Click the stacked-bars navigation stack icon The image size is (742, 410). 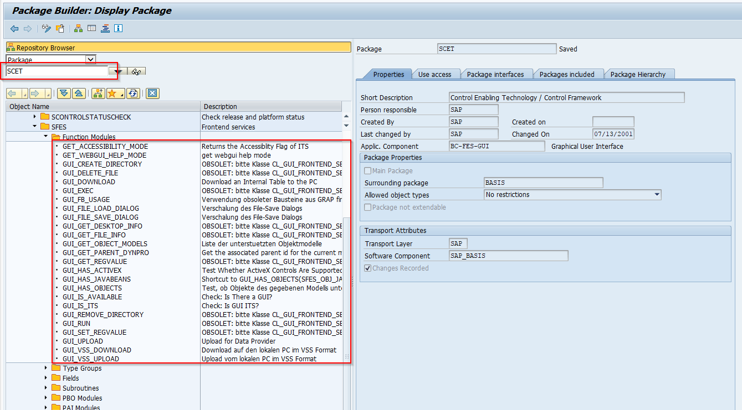(x=105, y=29)
